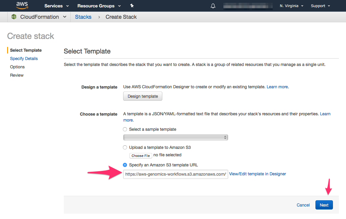Click the CloudFormation service icon
The height and width of the screenshot is (219, 346).
click(14, 17)
